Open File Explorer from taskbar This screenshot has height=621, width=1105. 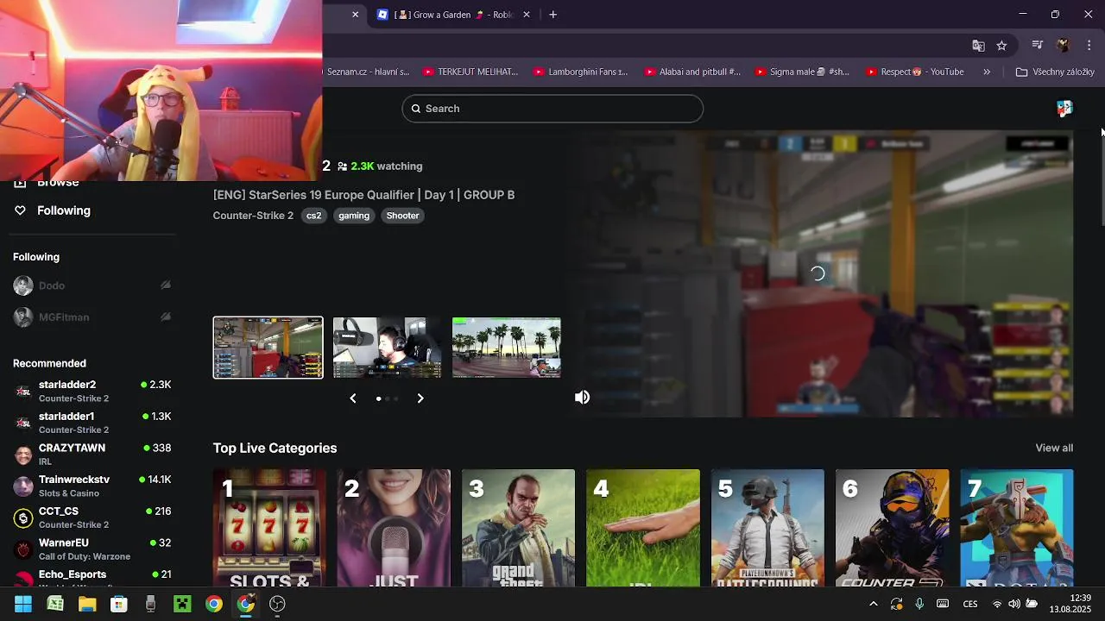coord(87,604)
